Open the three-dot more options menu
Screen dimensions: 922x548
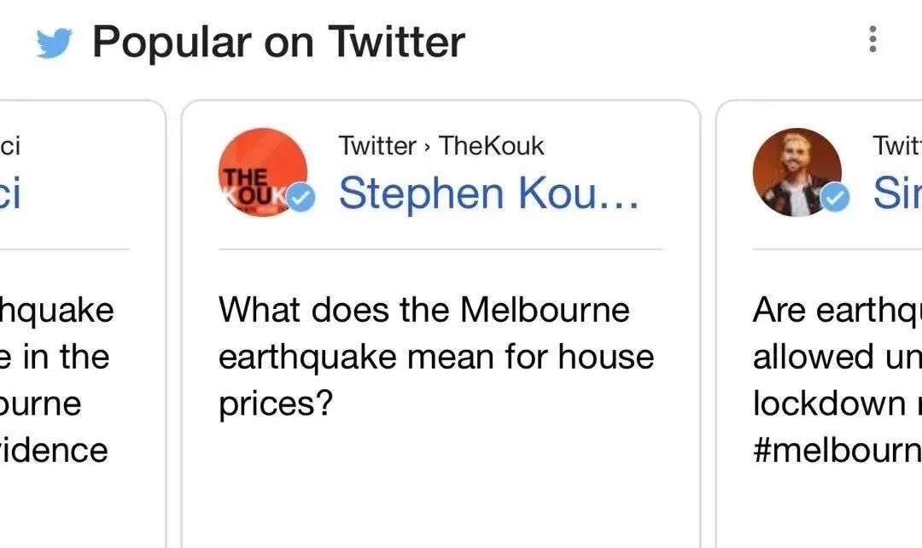[872, 39]
